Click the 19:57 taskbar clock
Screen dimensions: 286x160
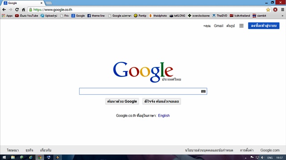(279, 158)
